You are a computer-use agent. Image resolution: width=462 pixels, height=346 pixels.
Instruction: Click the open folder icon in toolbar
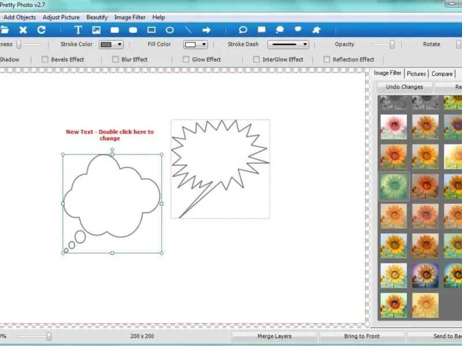click(5, 30)
